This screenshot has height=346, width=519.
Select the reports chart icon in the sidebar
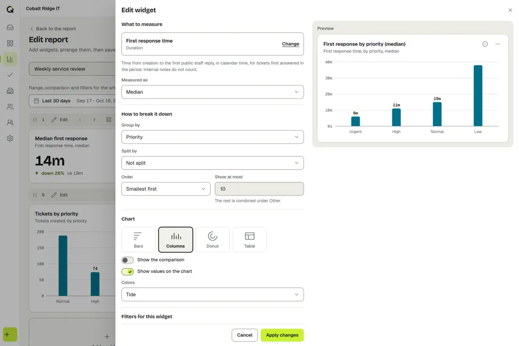10,59
